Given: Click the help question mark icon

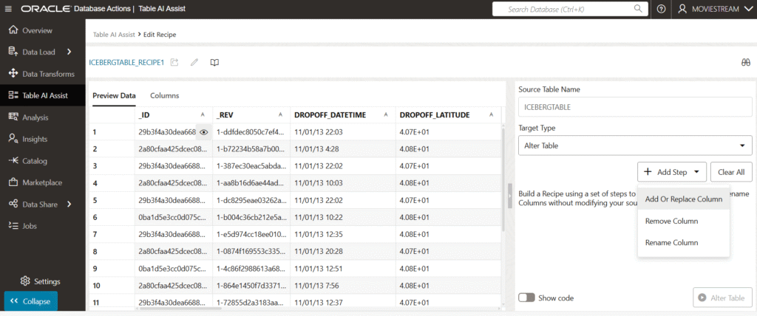Looking at the screenshot, I should tap(661, 9).
